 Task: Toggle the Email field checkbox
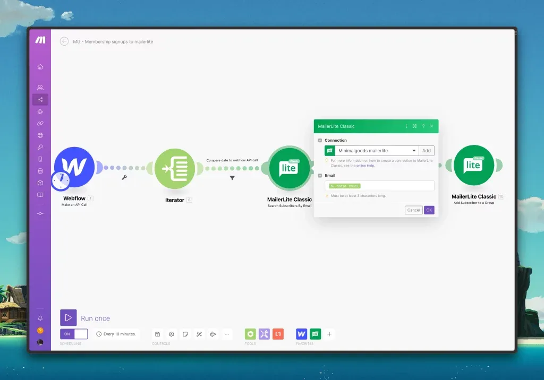coord(320,176)
